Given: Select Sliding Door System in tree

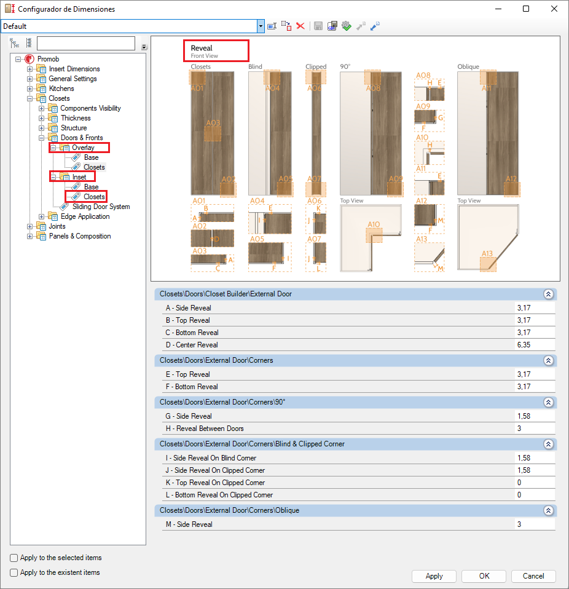Looking at the screenshot, I should click(x=101, y=207).
